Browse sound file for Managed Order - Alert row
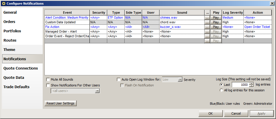The image size is (276, 119). tap(207, 31)
